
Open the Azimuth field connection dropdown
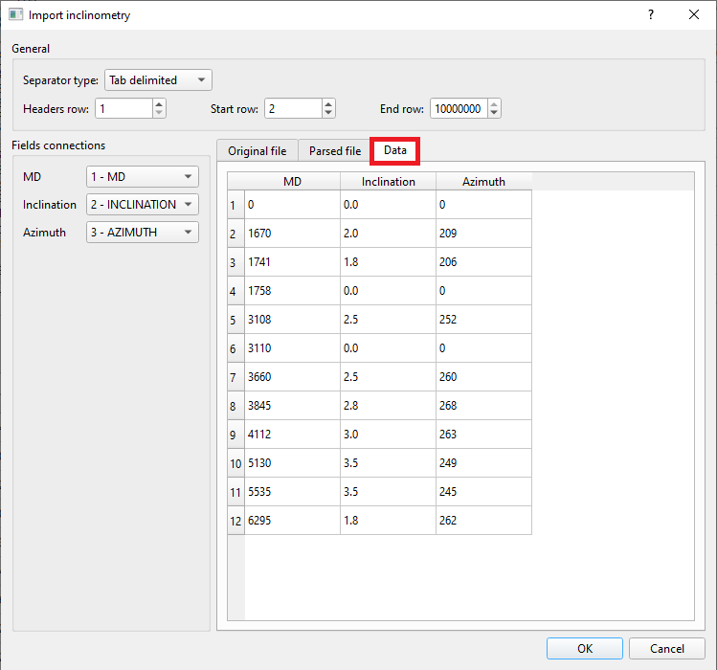(143, 233)
